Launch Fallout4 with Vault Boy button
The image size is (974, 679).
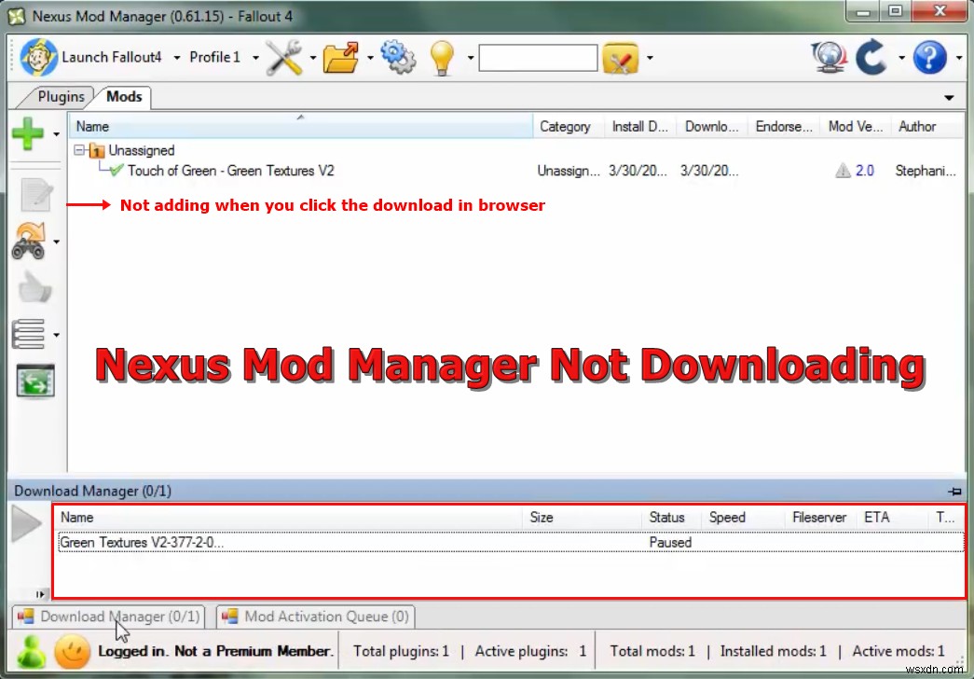91,57
